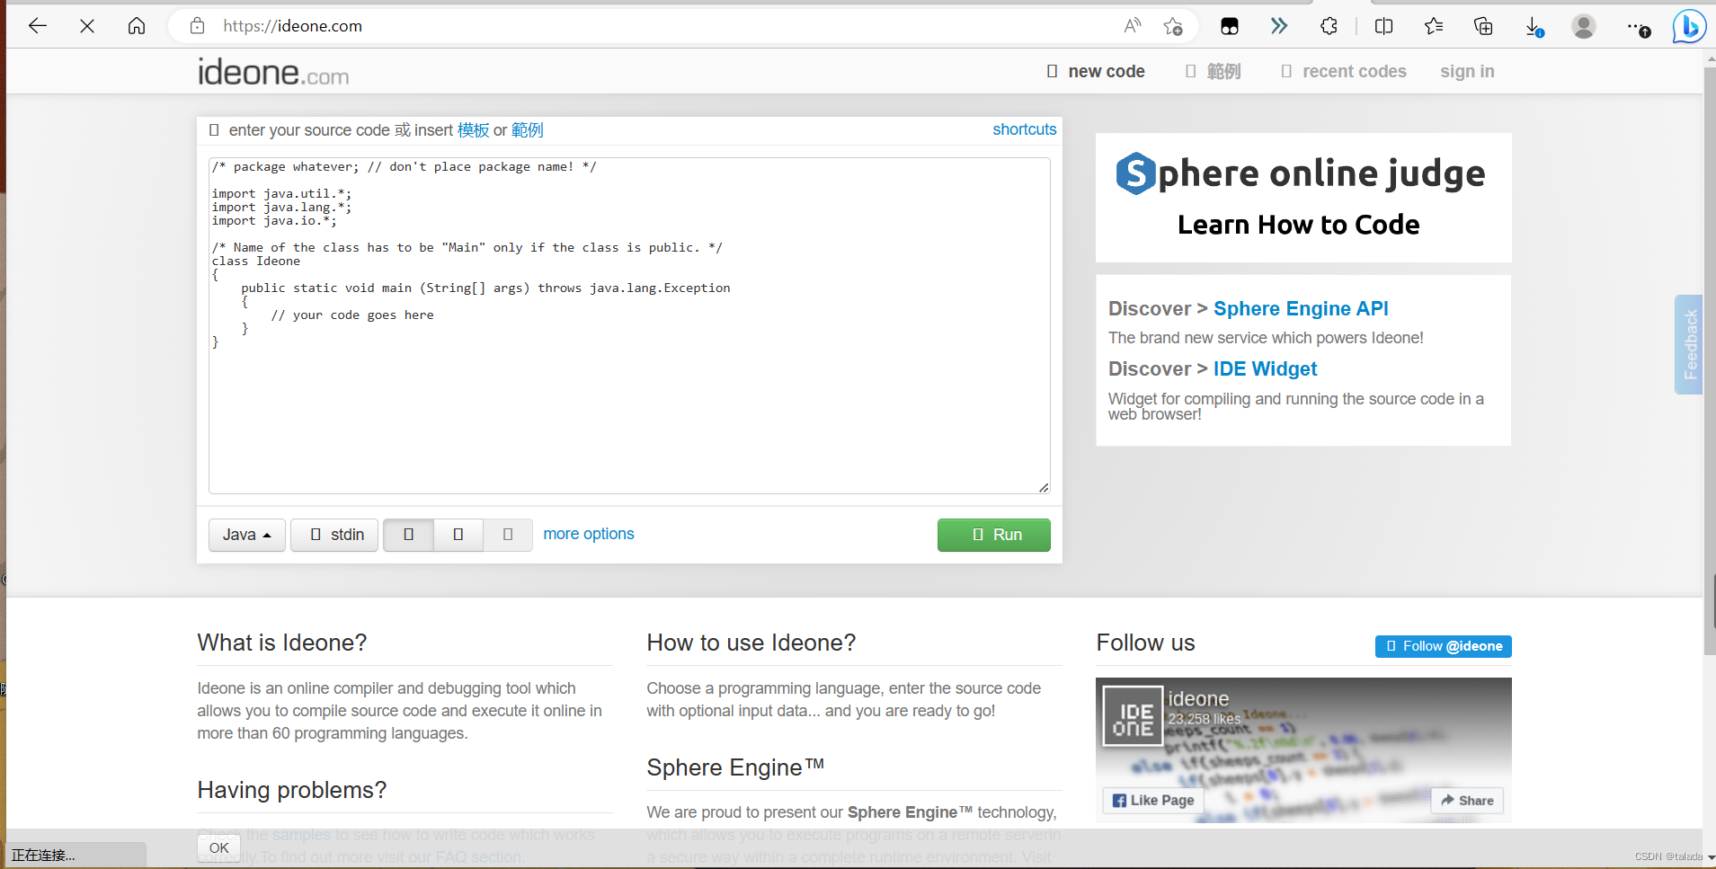This screenshot has height=869, width=1716.
Task: Click the browser back arrow
Action: pos(38,26)
